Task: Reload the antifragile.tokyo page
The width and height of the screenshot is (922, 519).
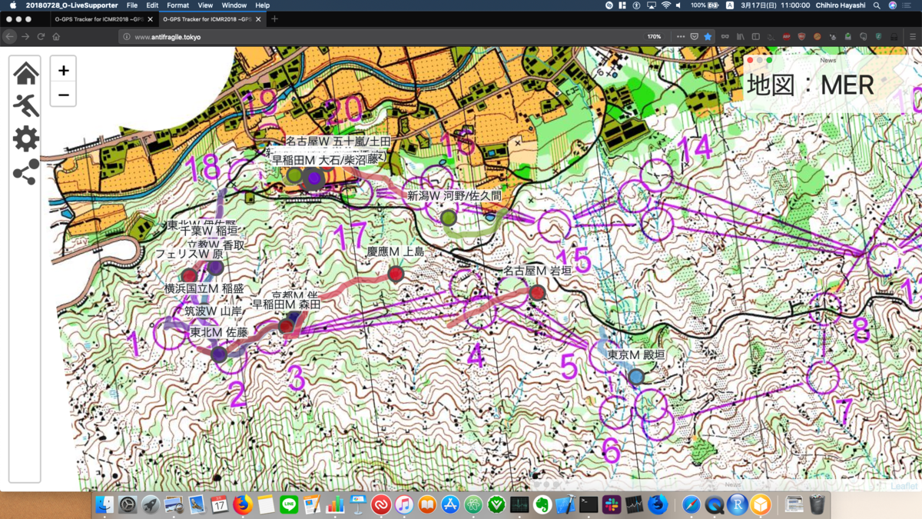Action: 41,36
